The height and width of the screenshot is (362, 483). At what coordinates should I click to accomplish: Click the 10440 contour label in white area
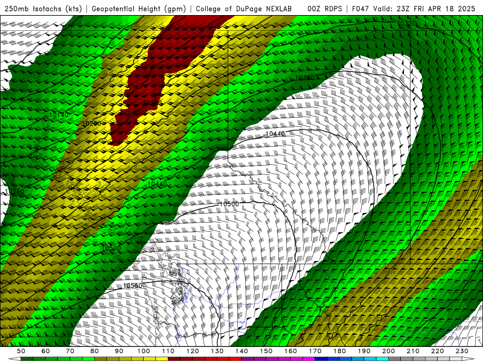[275, 133]
